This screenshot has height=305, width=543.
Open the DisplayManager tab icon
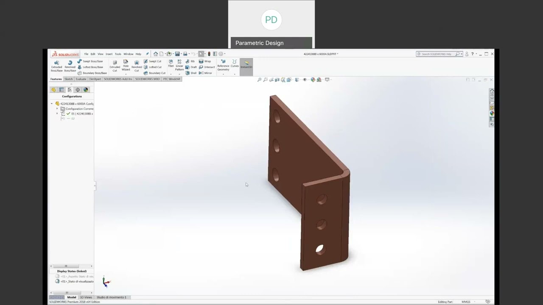pyautogui.click(x=86, y=90)
